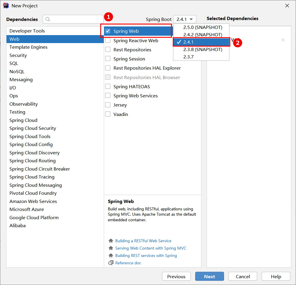The height and width of the screenshot is (285, 296).
Task: Select the I/O category
Action: pos(55,88)
